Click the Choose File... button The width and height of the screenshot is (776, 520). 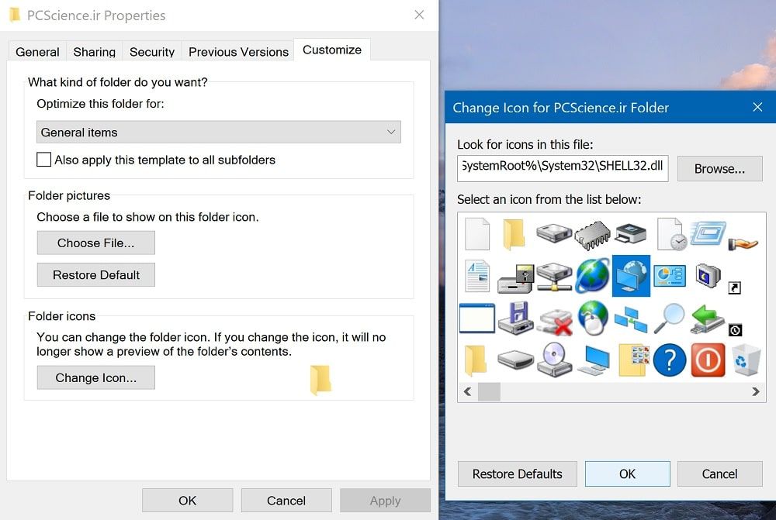pos(95,243)
